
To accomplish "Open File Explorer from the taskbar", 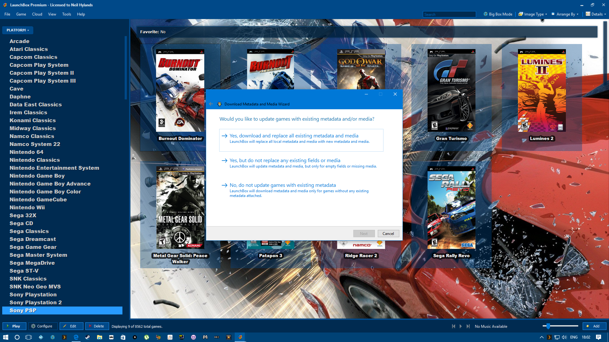I will tap(99, 337).
